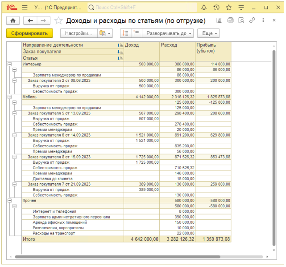Collapse the Интерьер group
The height and width of the screenshot is (267, 286).
(9, 64)
